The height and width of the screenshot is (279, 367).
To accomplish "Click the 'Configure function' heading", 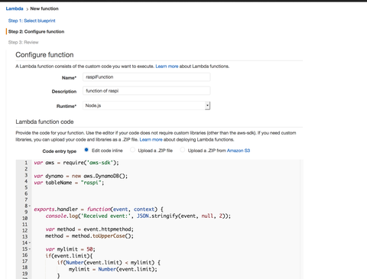I will click(44, 55).
